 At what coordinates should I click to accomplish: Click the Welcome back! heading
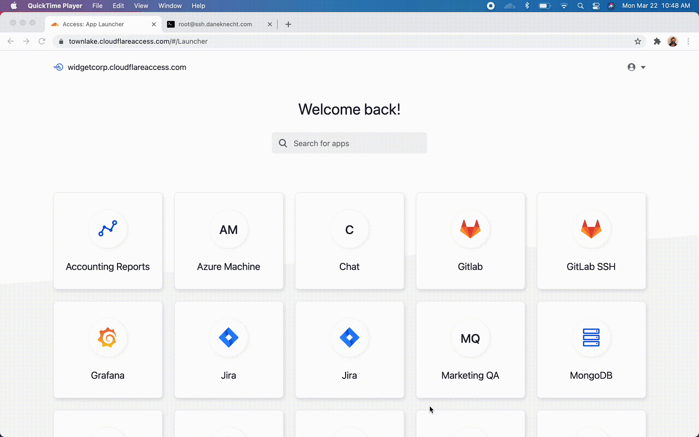(x=349, y=109)
